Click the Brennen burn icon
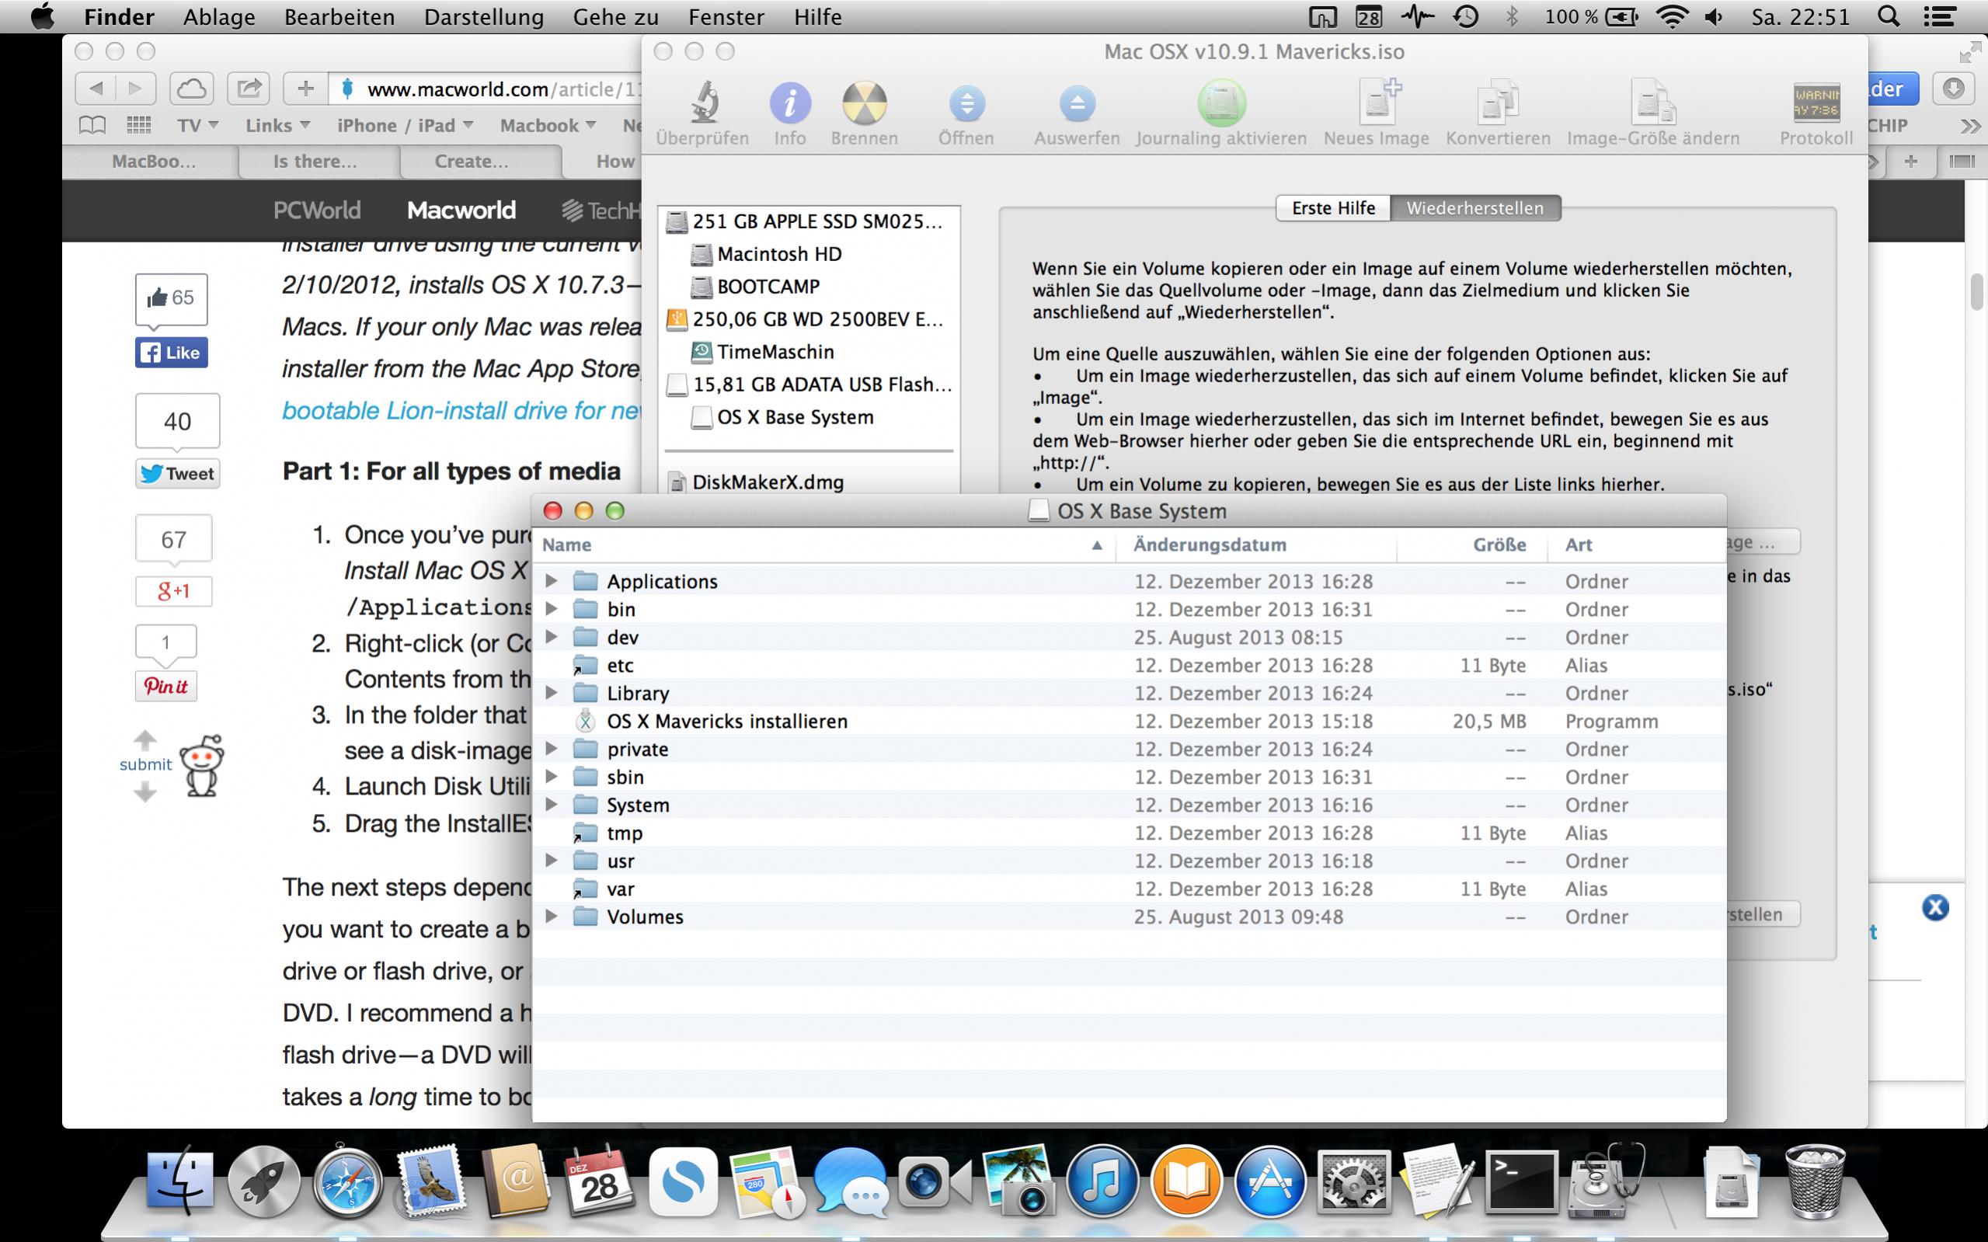The width and height of the screenshot is (1988, 1242). pyautogui.click(x=863, y=104)
